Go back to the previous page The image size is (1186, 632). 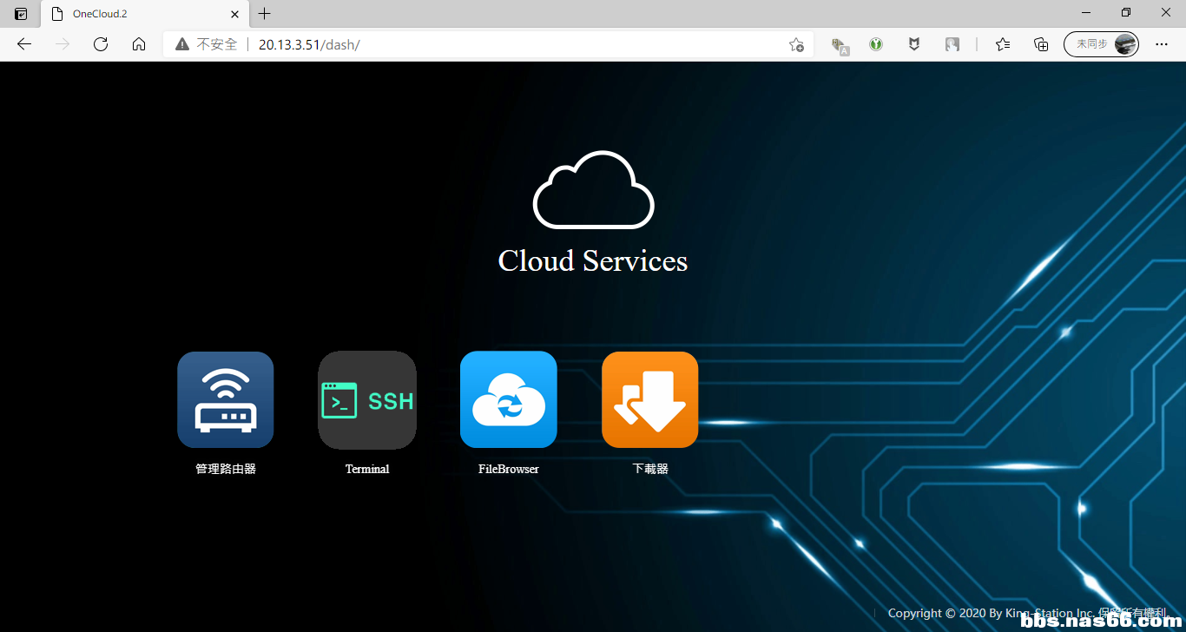(x=24, y=44)
